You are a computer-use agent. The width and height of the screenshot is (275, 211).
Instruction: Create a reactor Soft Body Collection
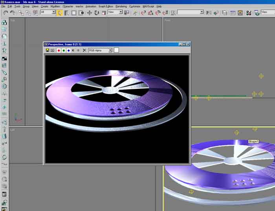4,37
